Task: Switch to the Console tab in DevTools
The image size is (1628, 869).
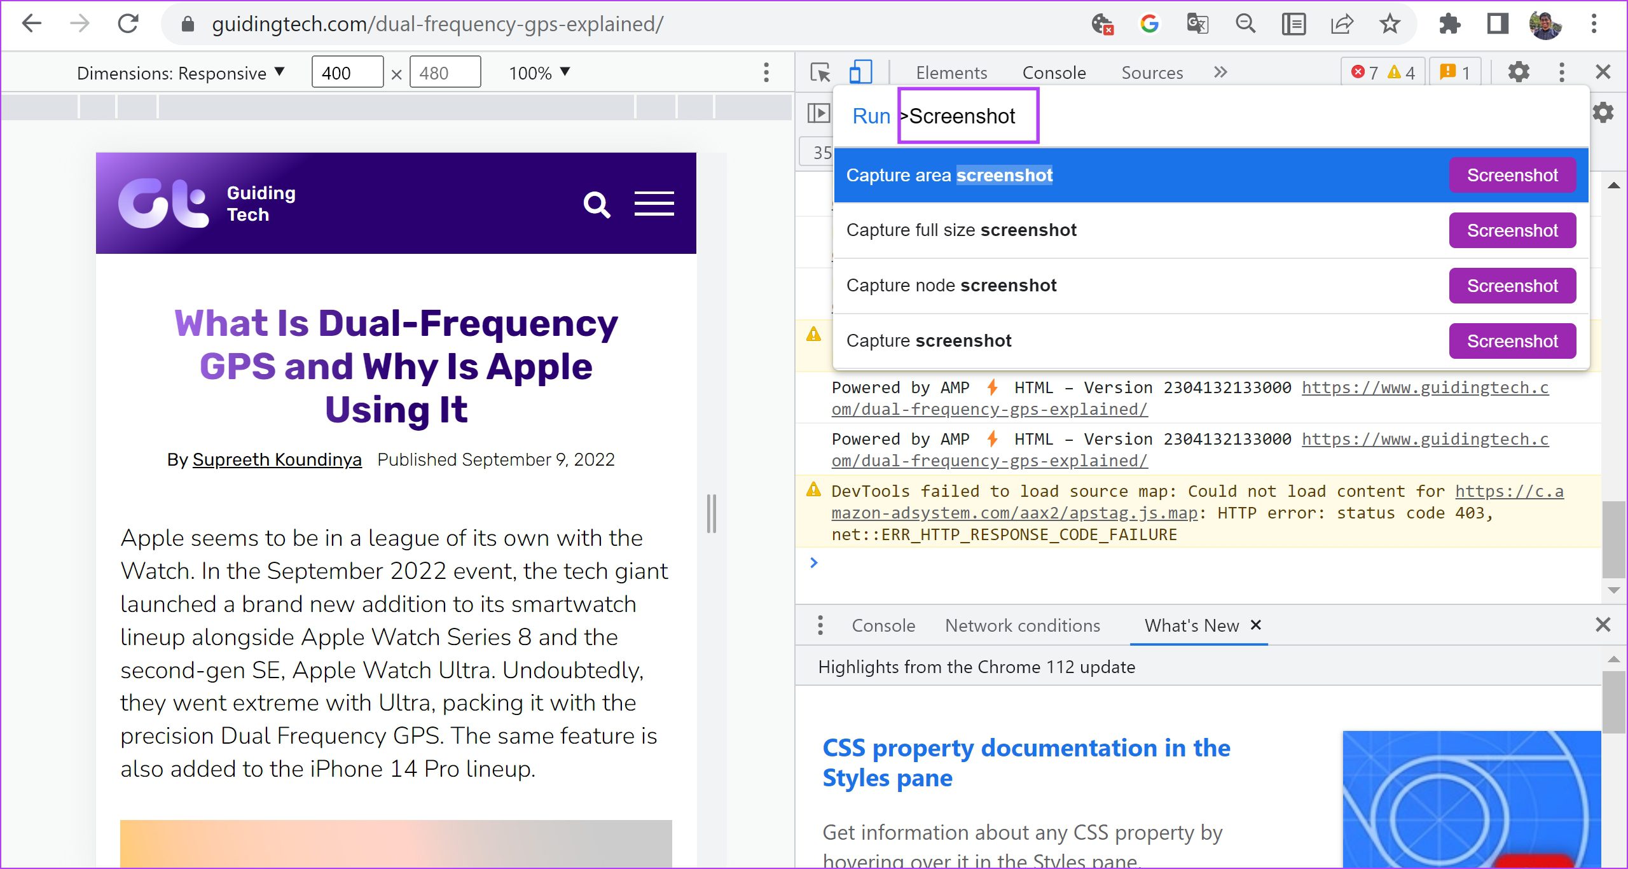Action: (x=1054, y=73)
